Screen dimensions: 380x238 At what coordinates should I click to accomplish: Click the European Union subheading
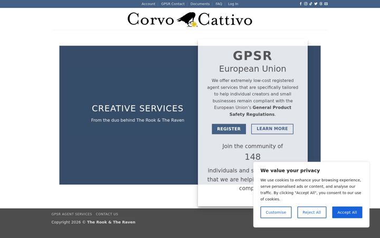pos(252,69)
